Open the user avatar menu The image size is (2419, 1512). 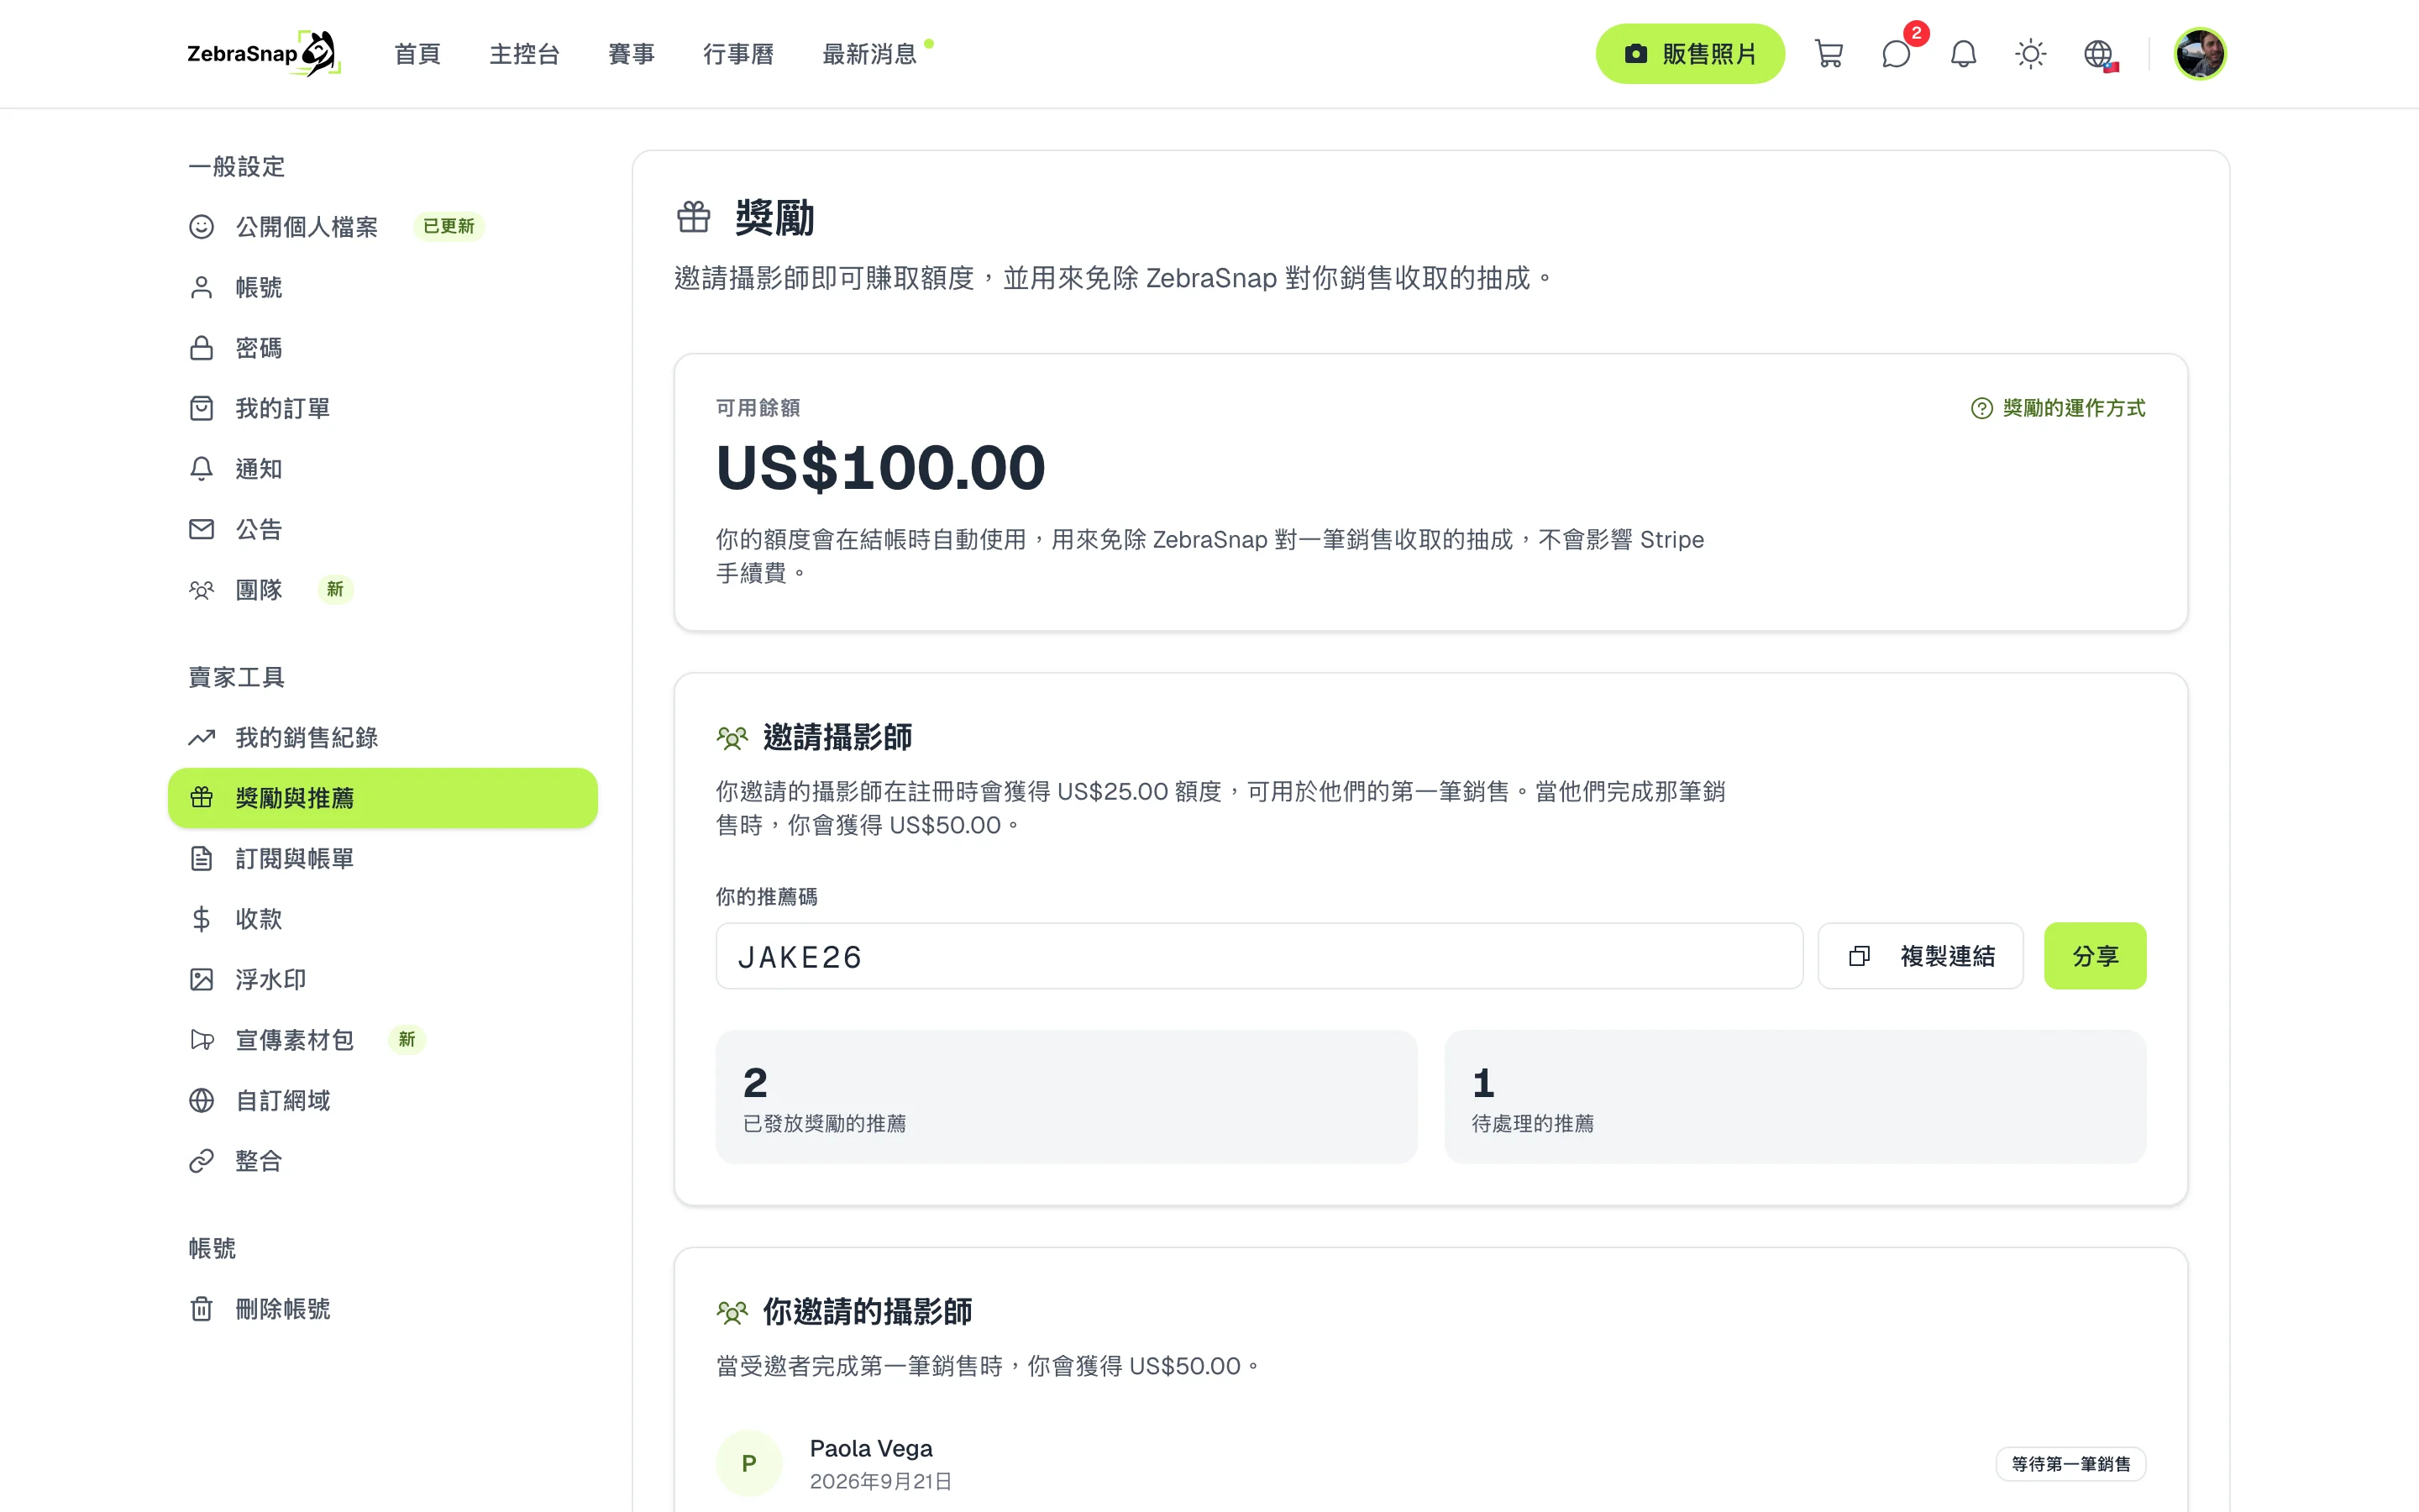point(2200,54)
